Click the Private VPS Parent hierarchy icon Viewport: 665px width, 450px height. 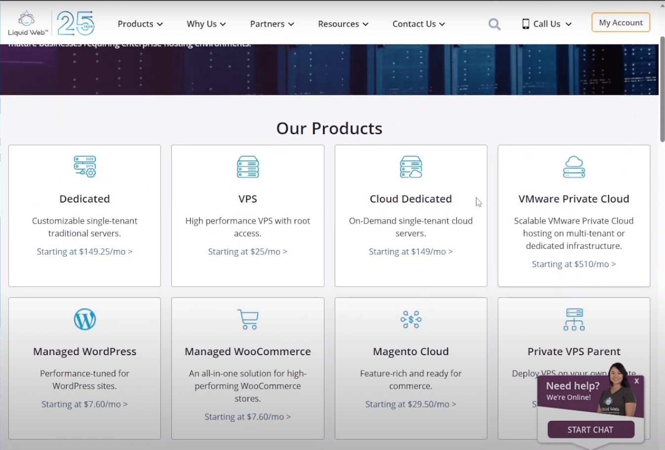point(574,319)
